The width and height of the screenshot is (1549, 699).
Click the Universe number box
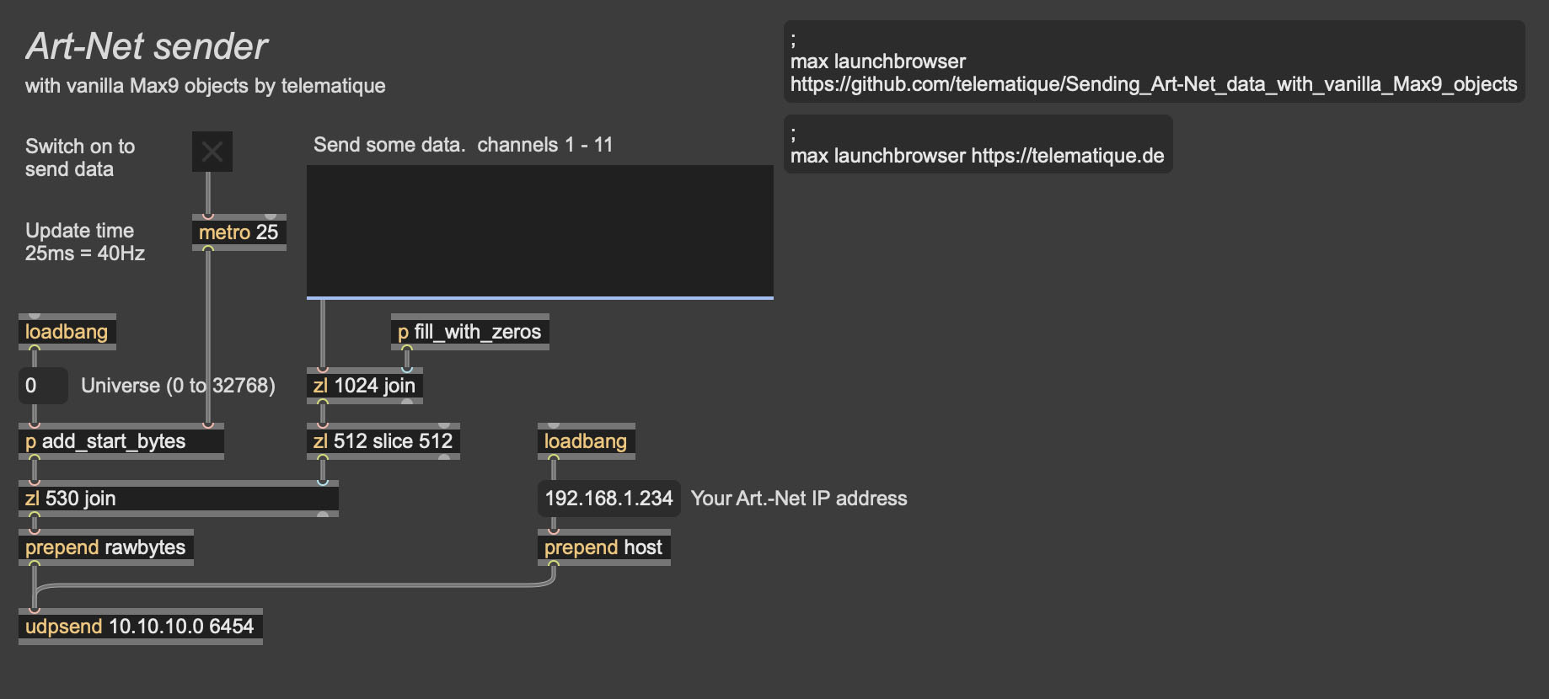pos(42,386)
